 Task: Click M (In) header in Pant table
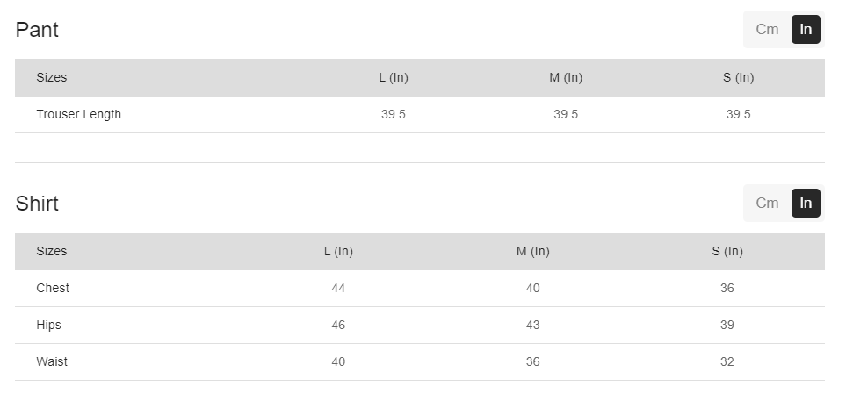pyautogui.click(x=566, y=77)
